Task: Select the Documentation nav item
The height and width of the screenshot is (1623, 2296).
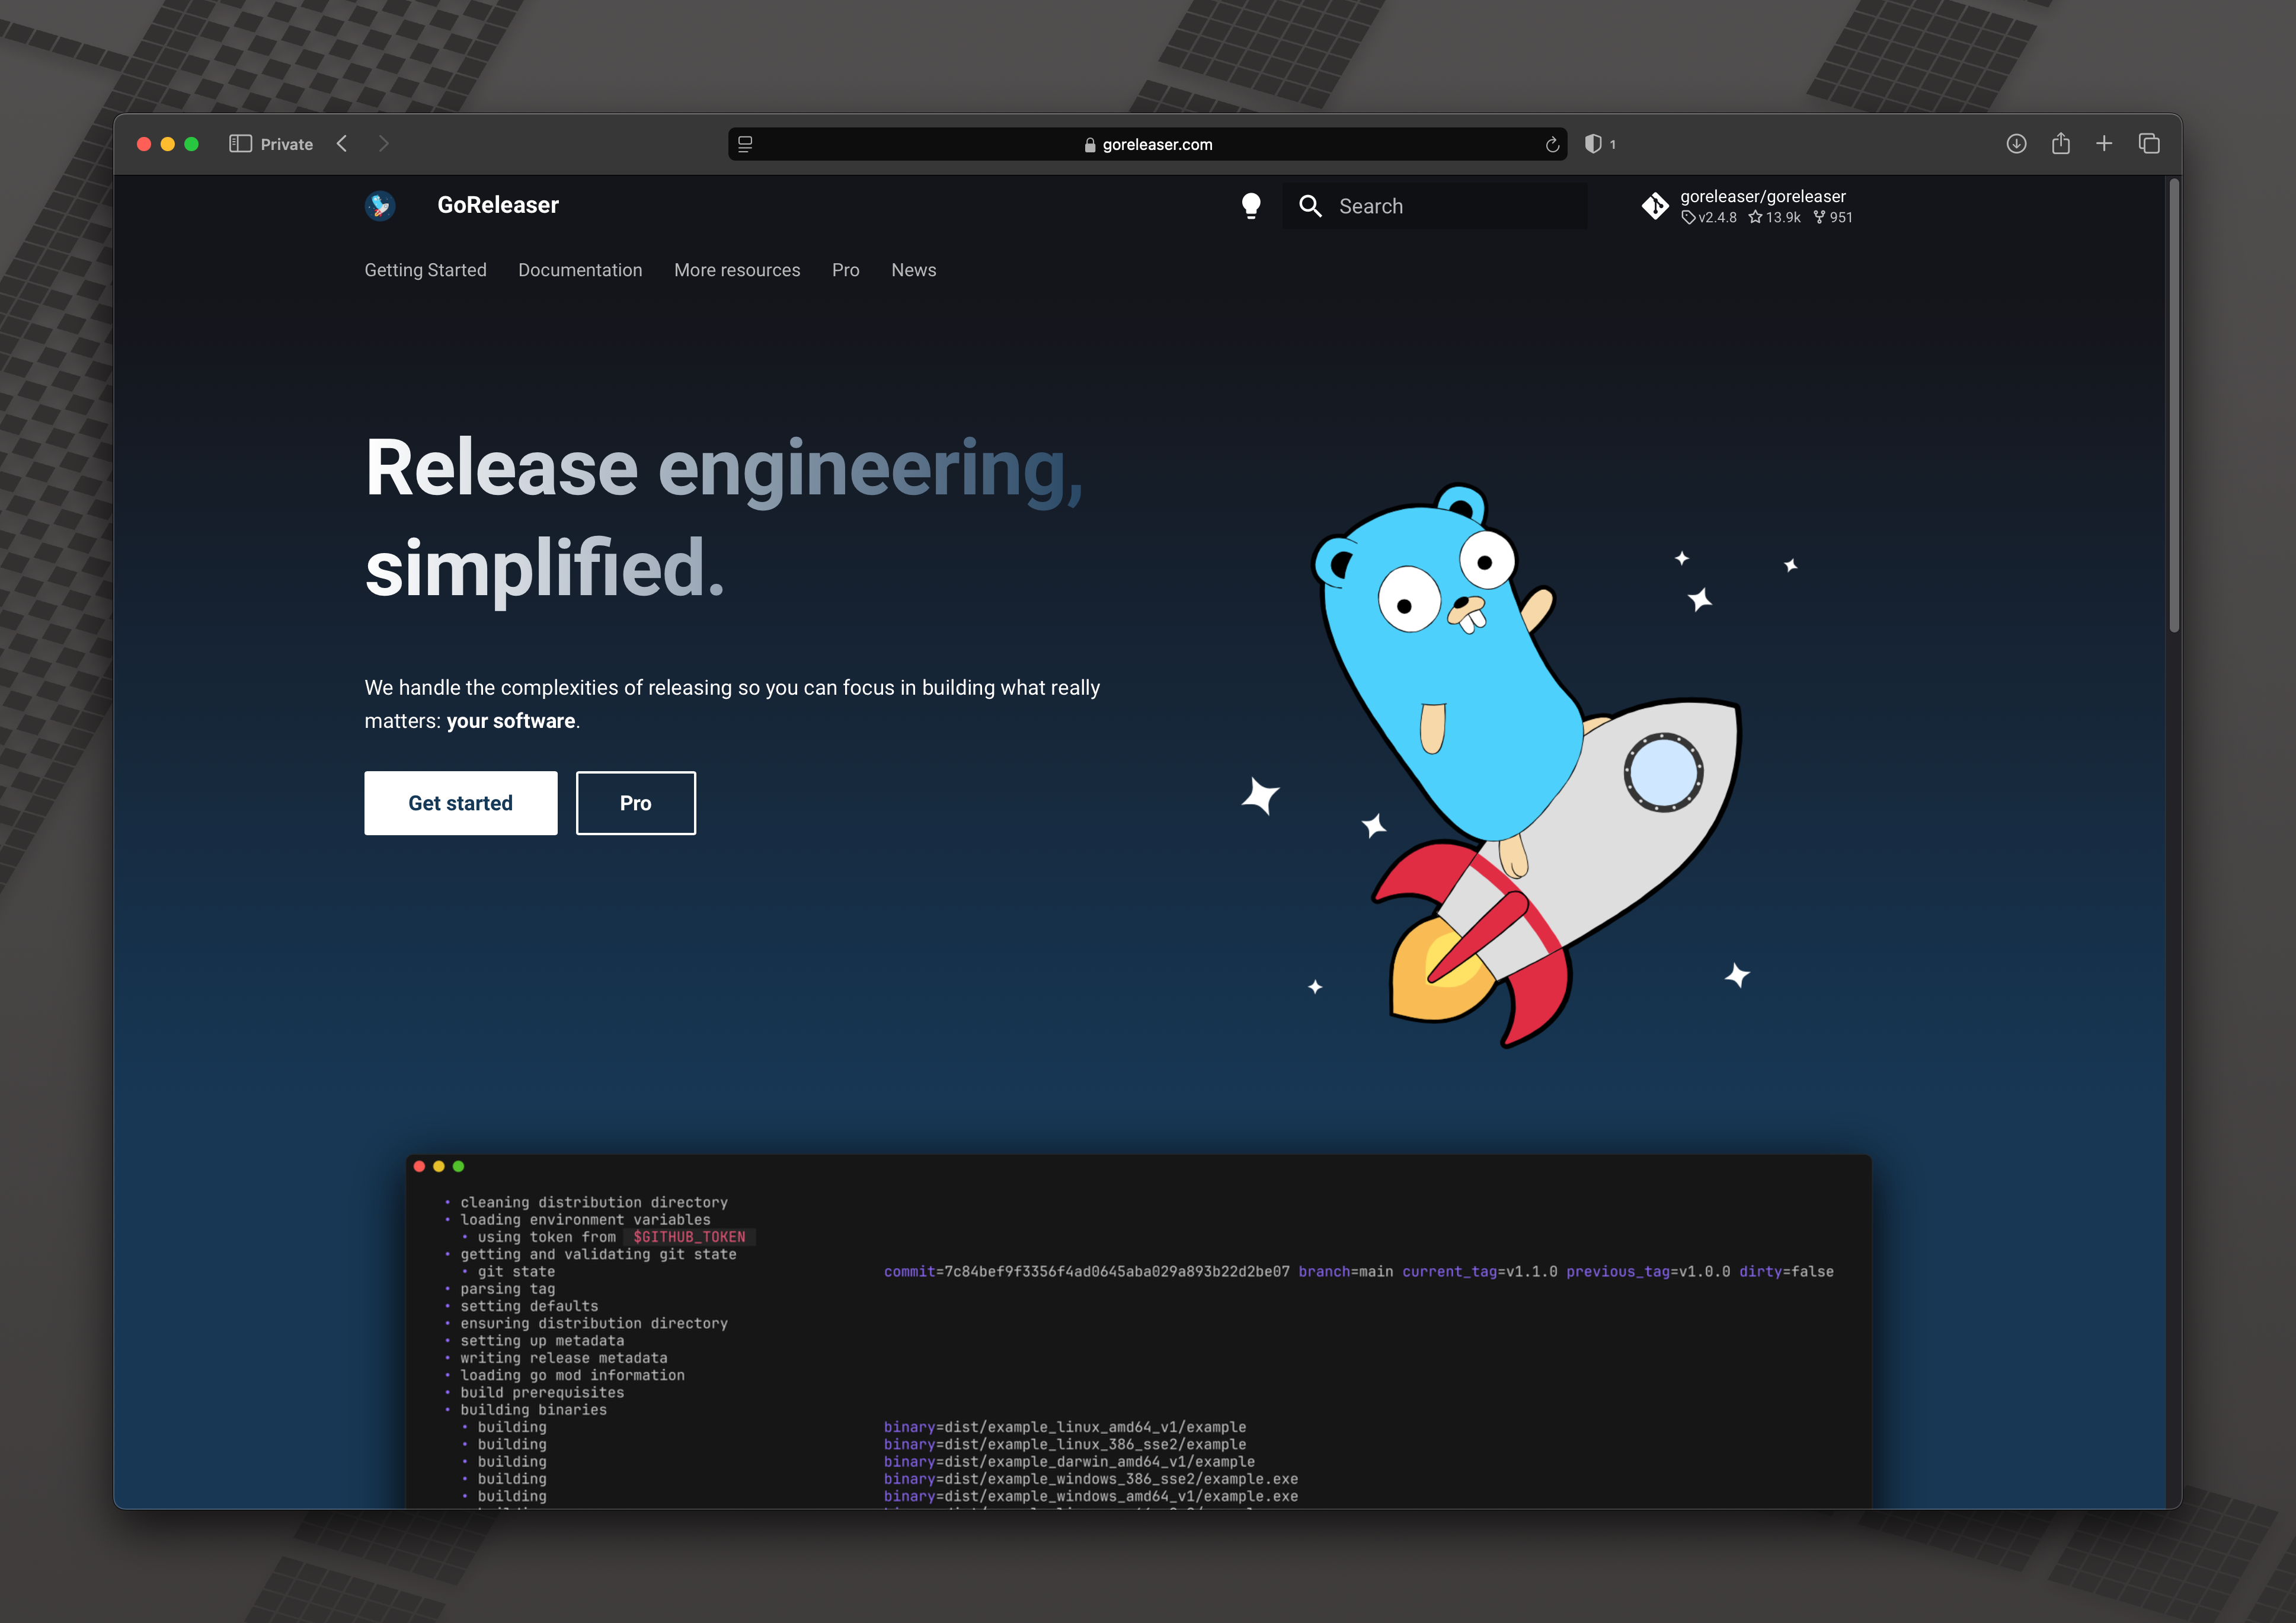Action: 580,270
